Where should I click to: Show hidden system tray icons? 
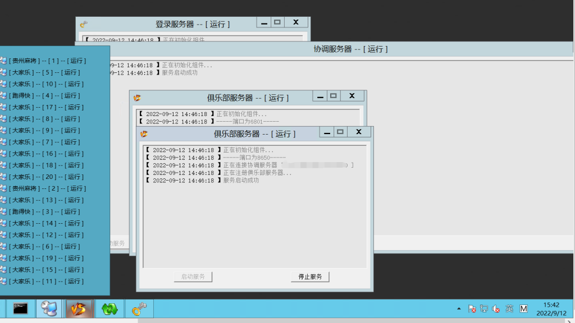pyautogui.click(x=459, y=309)
